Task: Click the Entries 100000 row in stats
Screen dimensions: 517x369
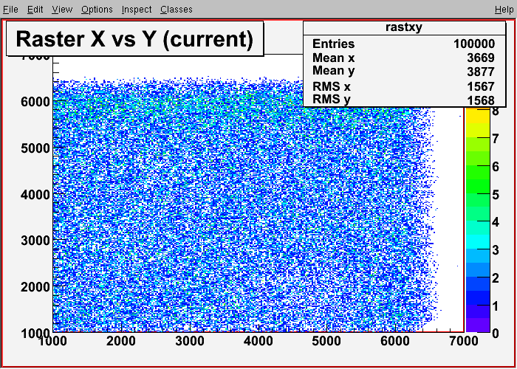Action: coord(404,44)
